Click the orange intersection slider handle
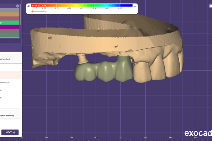 pos(32,12)
